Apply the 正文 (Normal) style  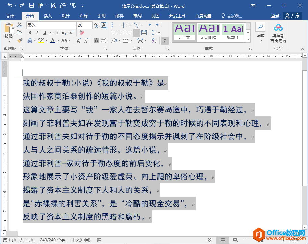point(184,32)
